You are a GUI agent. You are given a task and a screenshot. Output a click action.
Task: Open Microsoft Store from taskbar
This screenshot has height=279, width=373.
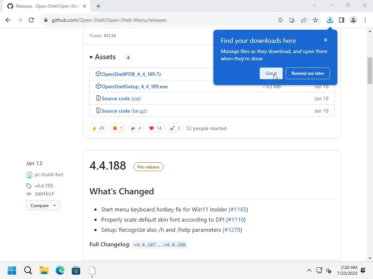coord(76,270)
